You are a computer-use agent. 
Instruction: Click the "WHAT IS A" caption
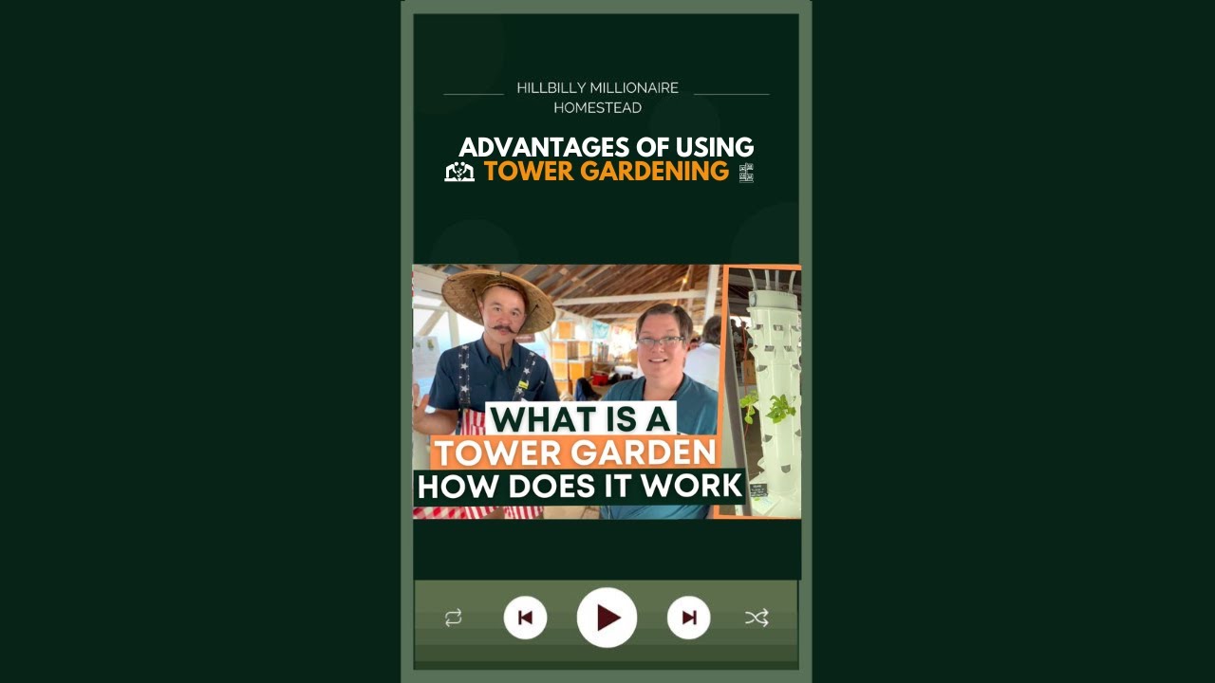click(x=580, y=418)
